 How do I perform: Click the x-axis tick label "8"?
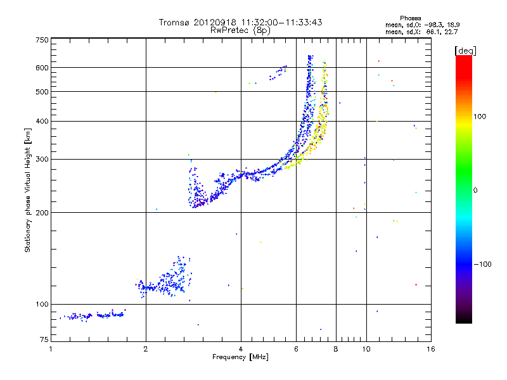click(x=336, y=349)
